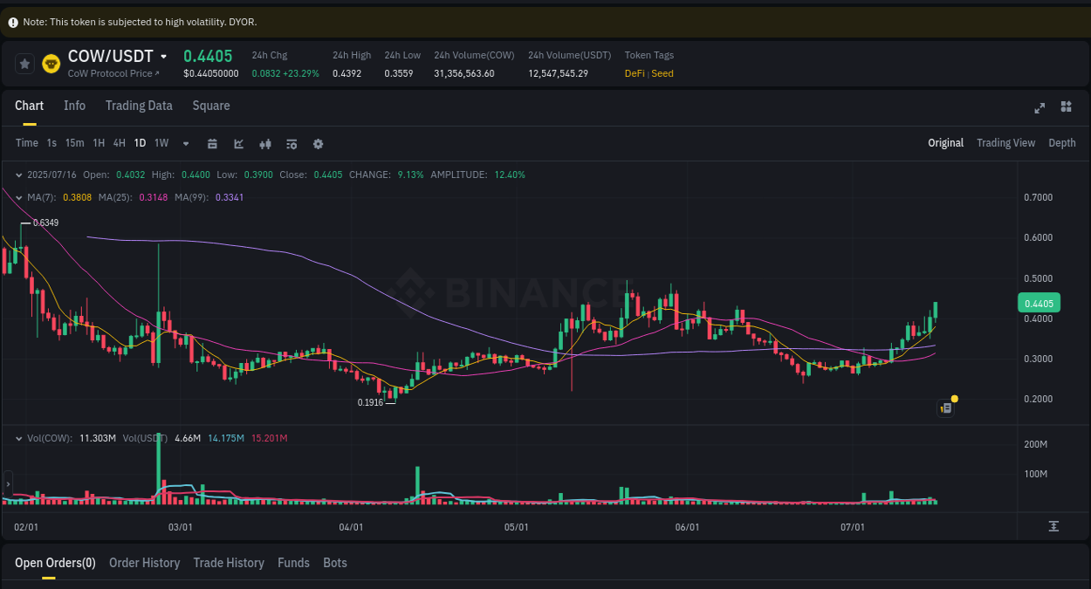
Task: Toggle the favorite star for COW/USDT
Action: tap(24, 63)
